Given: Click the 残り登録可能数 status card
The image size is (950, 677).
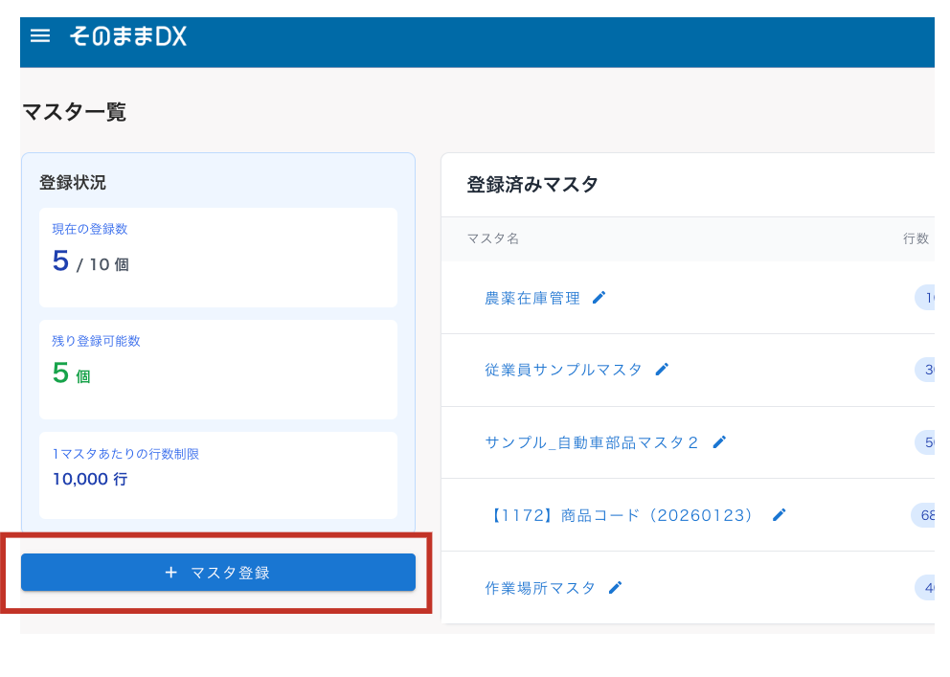Looking at the screenshot, I should 218,369.
